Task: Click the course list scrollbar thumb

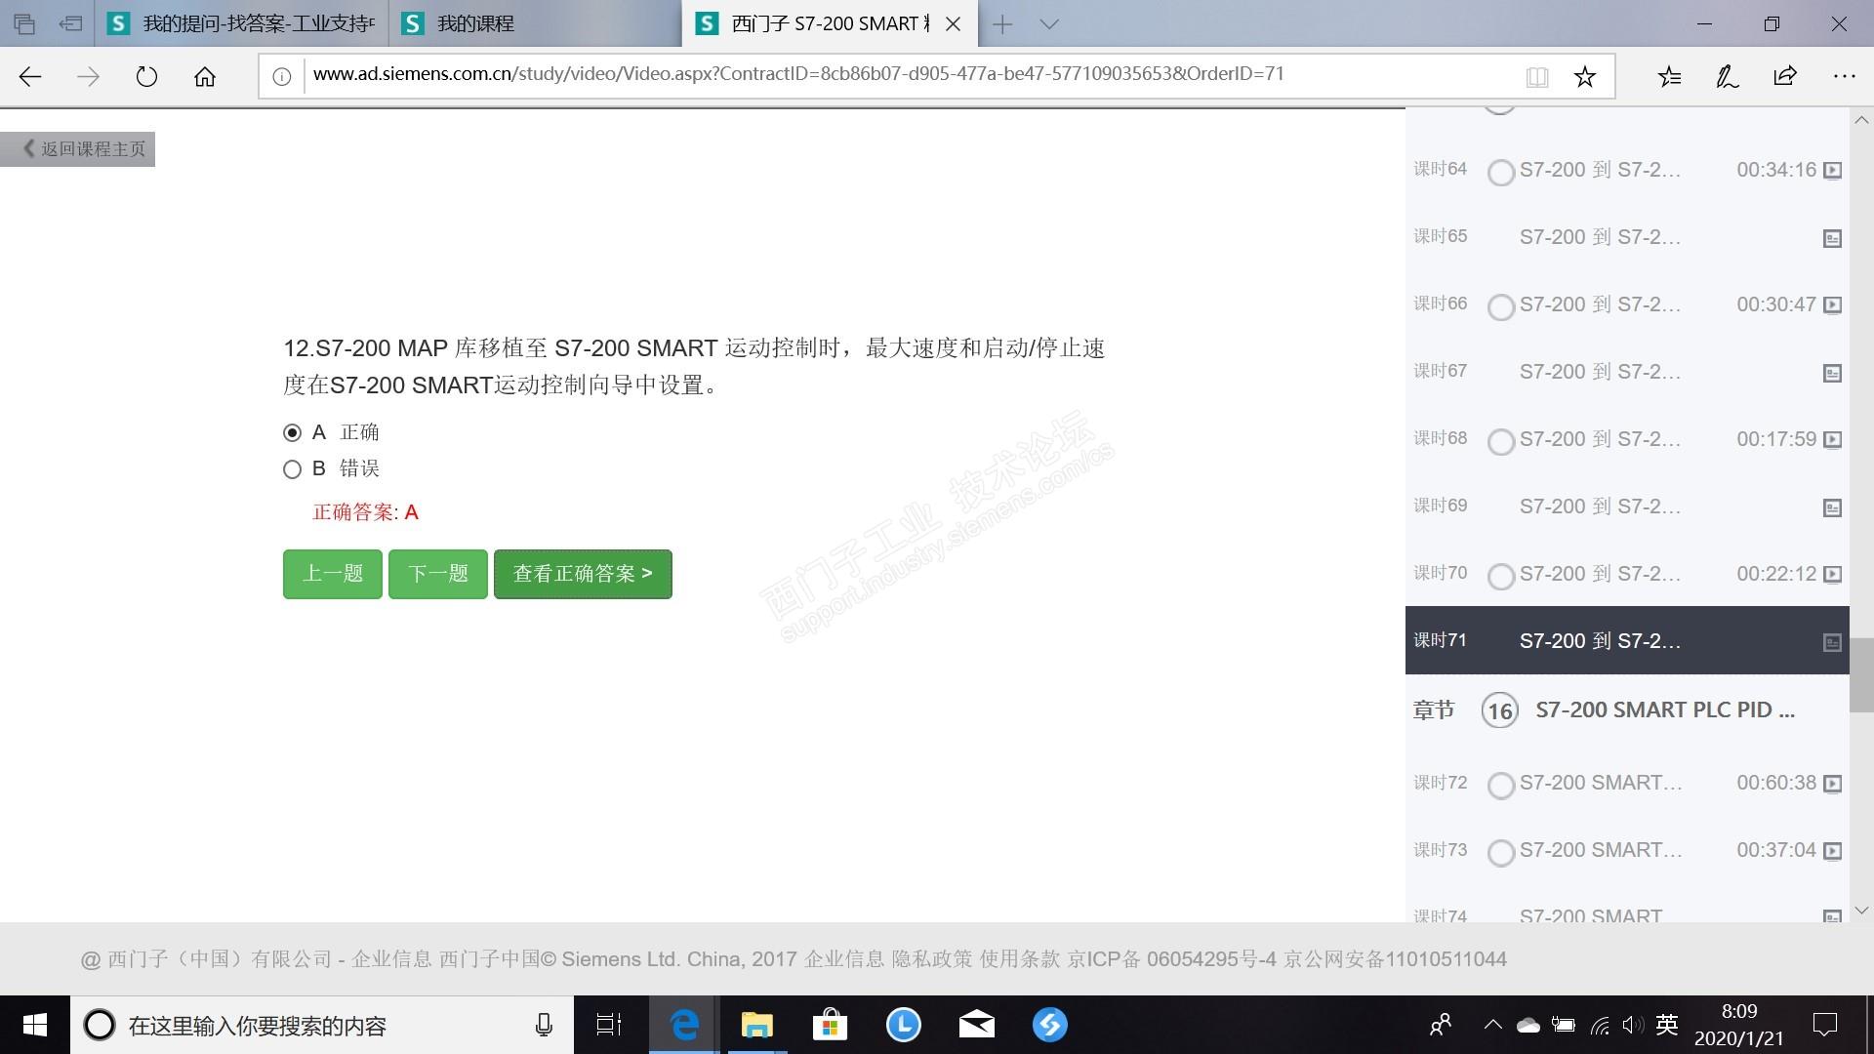Action: [x=1860, y=675]
